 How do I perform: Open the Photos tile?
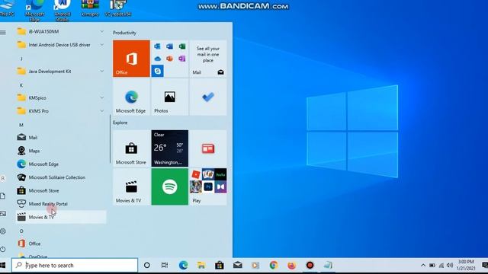[x=169, y=97]
